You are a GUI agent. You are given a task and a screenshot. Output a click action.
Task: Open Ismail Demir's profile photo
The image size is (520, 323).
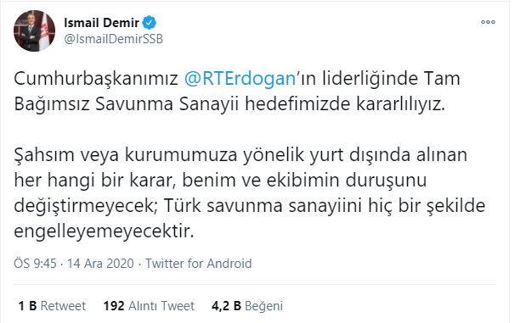(34, 31)
